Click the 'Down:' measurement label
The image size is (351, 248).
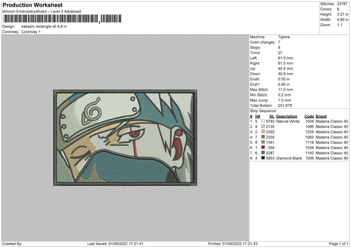[255, 74]
